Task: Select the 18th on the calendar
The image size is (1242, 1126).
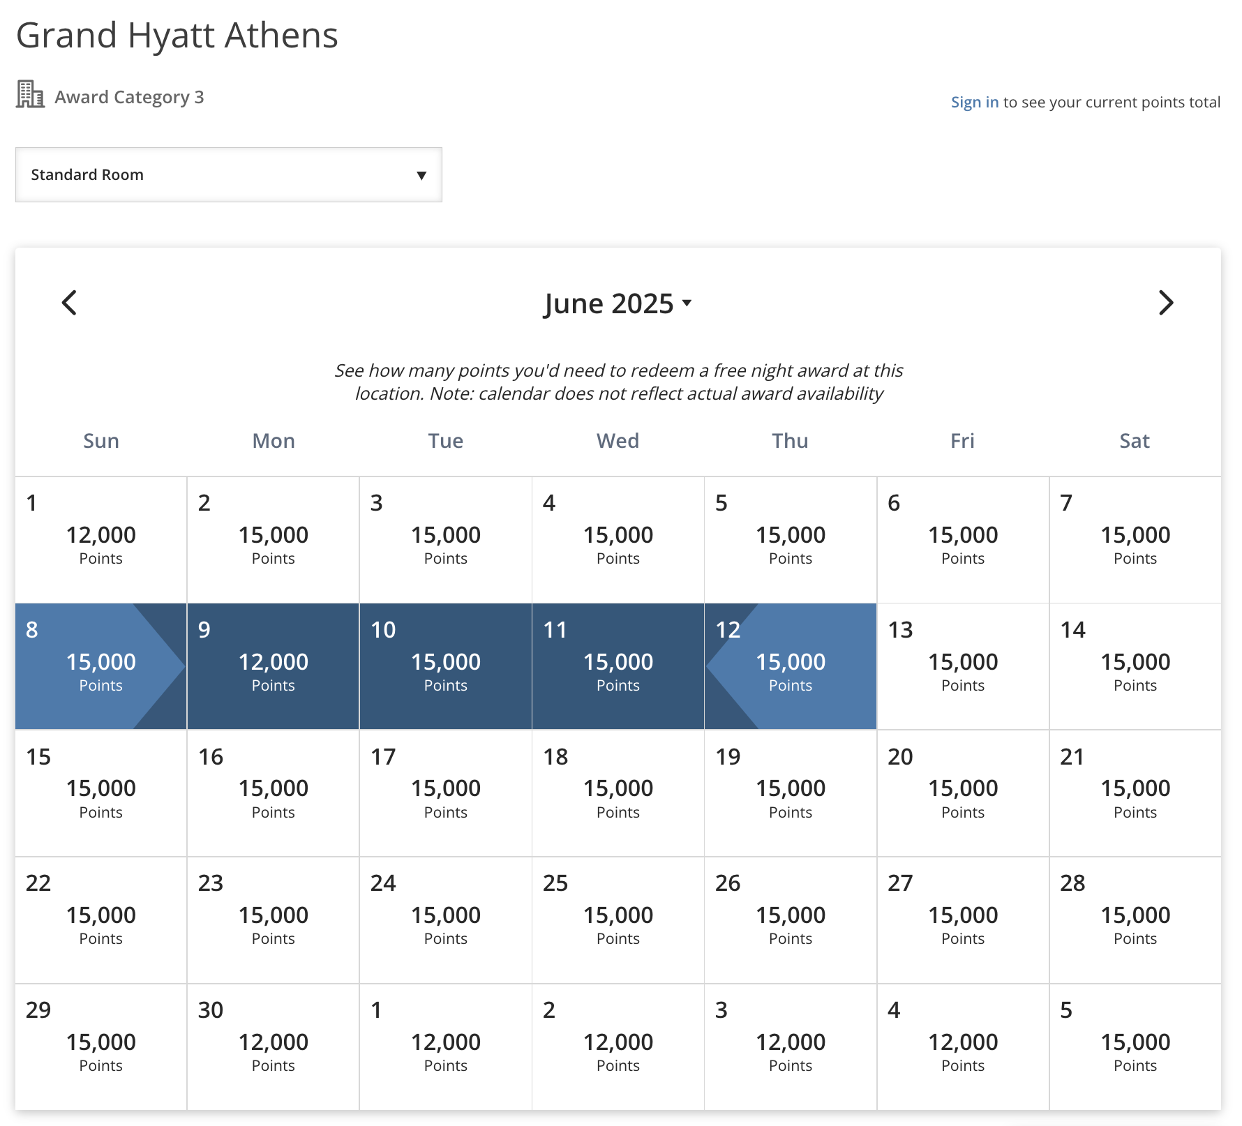Action: (x=618, y=794)
